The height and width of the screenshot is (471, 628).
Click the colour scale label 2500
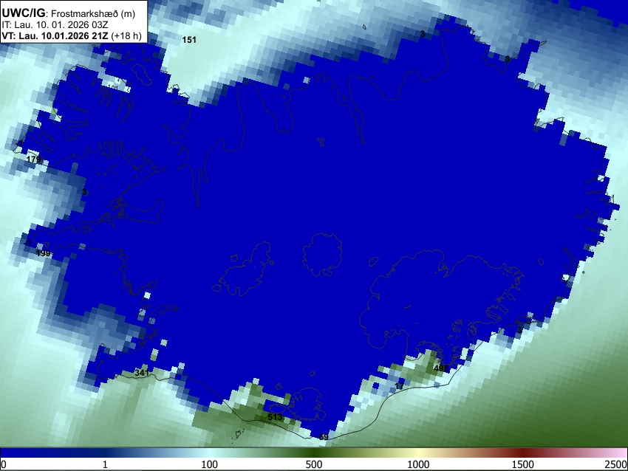(x=617, y=464)
